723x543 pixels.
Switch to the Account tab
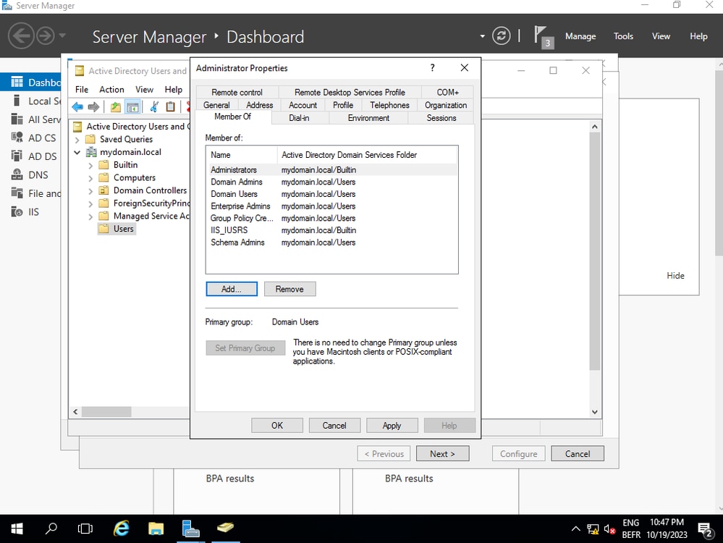tap(303, 105)
